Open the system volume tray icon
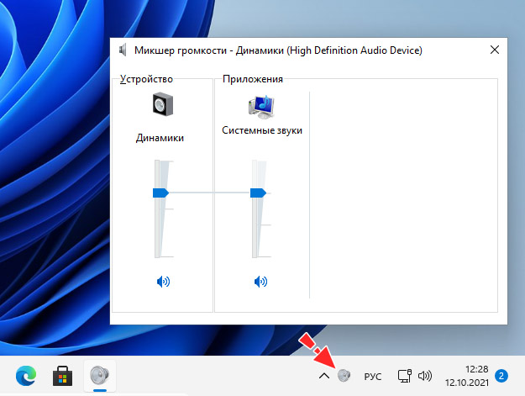Image resolution: width=525 pixels, height=396 pixels. tap(425, 376)
